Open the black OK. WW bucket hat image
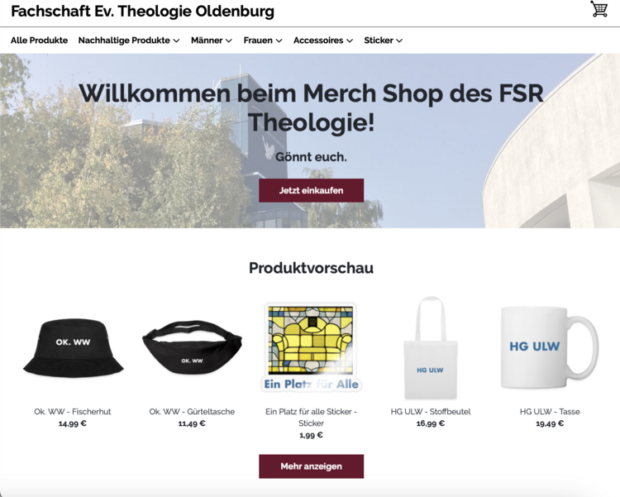 [x=73, y=348]
